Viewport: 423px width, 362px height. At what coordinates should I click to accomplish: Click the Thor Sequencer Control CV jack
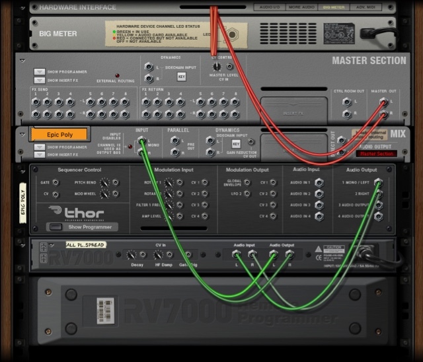[56, 194]
